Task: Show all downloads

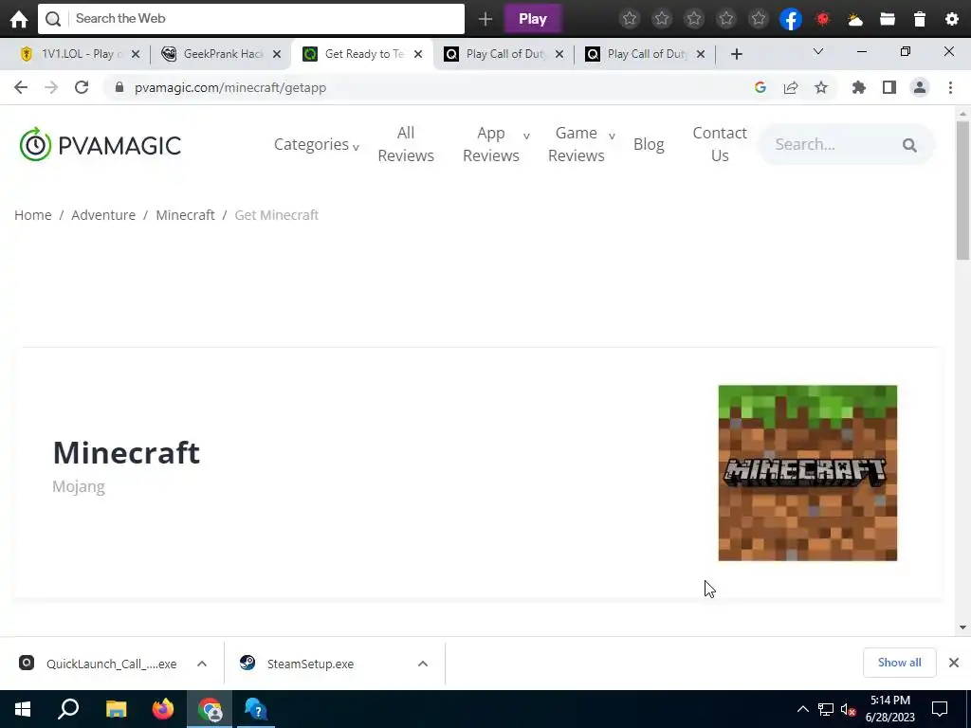Action: tap(899, 663)
